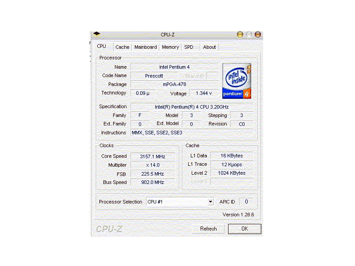Click the Bus Speed value 902.0 MHz

point(153,182)
